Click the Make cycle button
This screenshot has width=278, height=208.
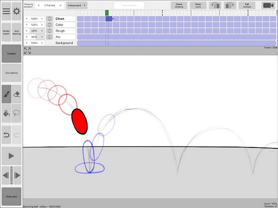tap(198, 6)
